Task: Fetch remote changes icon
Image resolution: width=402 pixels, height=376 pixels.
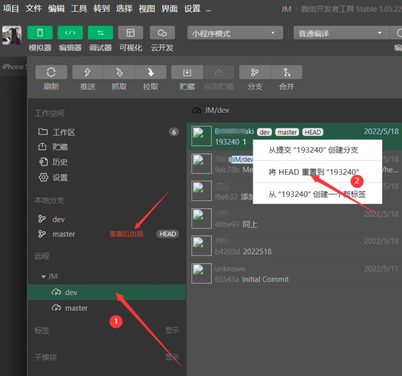Action: [x=119, y=72]
